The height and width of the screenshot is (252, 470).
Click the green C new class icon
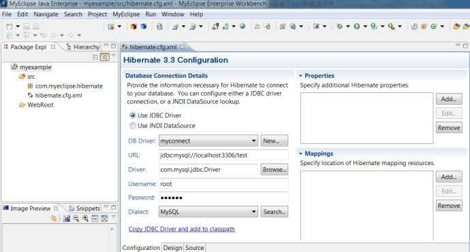click(x=433, y=26)
